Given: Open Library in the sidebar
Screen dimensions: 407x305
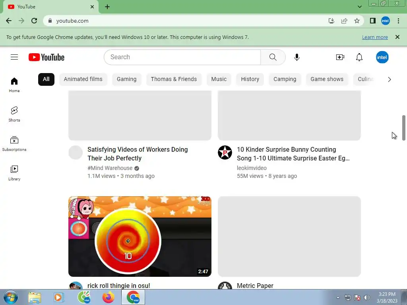Looking at the screenshot, I should point(14,173).
